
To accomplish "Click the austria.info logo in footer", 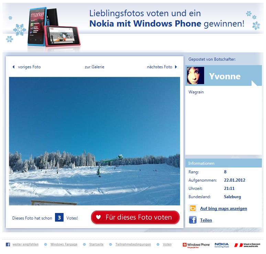I will pos(247,245).
